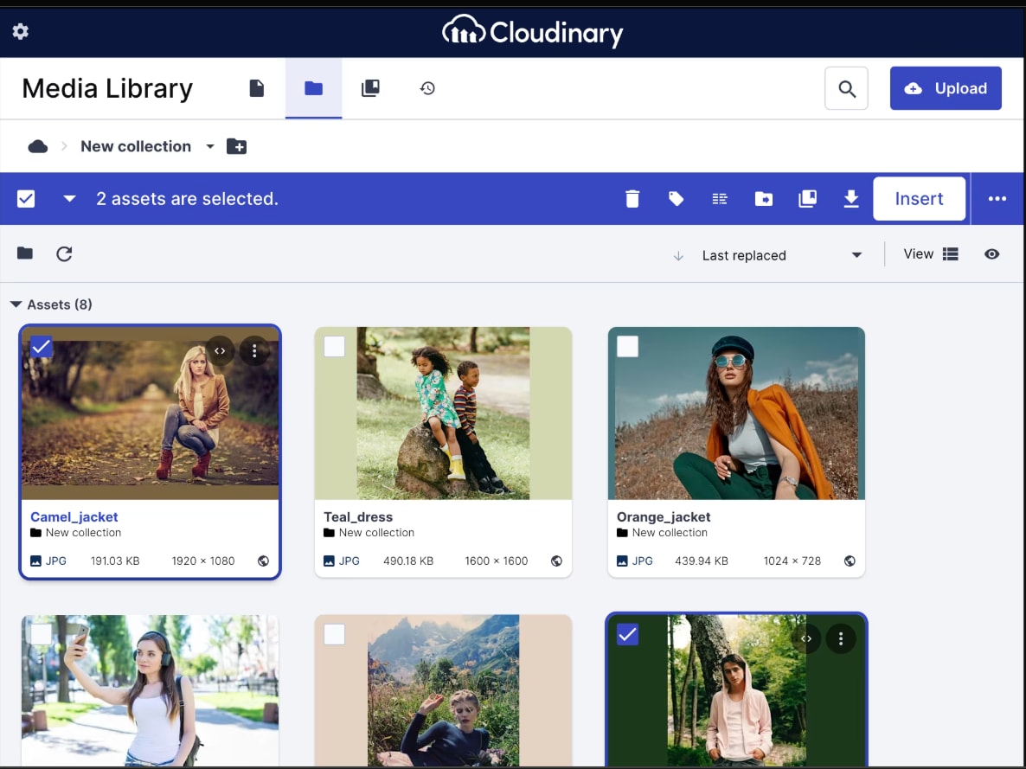The height and width of the screenshot is (769, 1026).
Task: Toggle the eye preview visibility icon
Action: (x=991, y=254)
